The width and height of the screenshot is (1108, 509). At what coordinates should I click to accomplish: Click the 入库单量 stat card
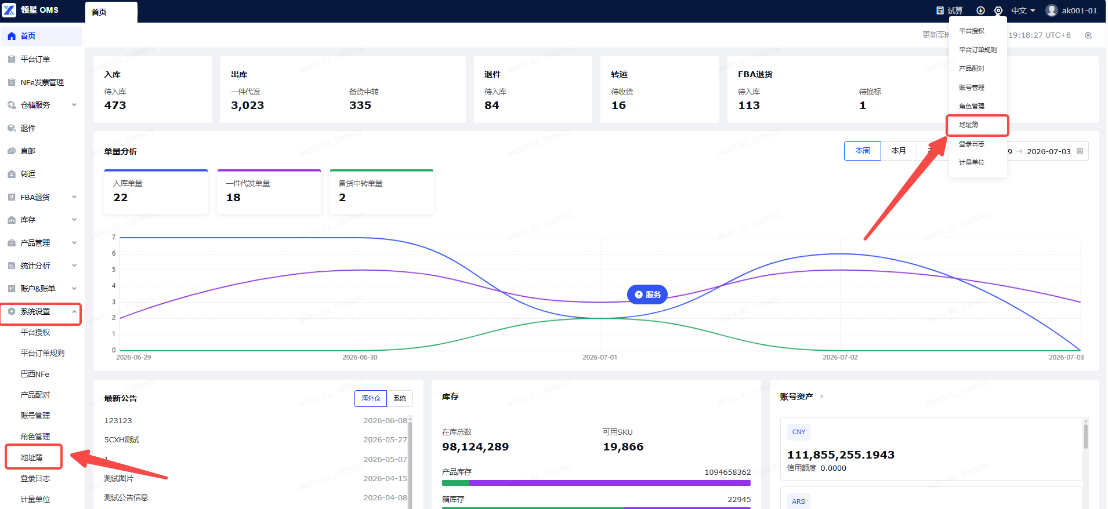tap(156, 192)
